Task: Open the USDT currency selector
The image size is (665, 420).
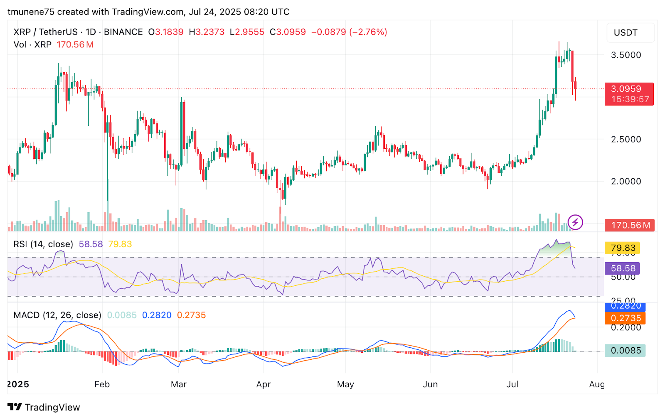Action: (631, 32)
